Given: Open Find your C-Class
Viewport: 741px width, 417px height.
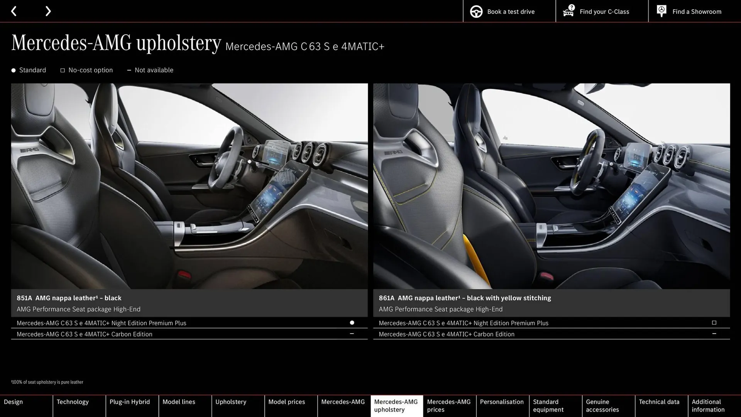Looking at the screenshot, I should 601,11.
